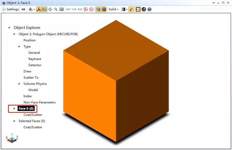Open the camera view orientation dropdown

(x=32, y=9)
